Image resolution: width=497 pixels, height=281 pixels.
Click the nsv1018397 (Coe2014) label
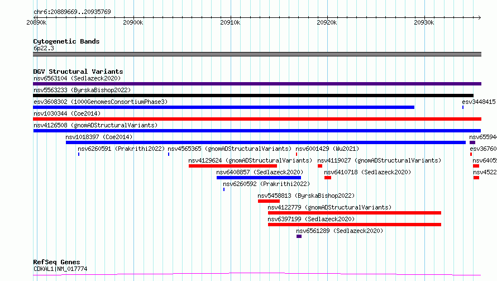pos(99,137)
